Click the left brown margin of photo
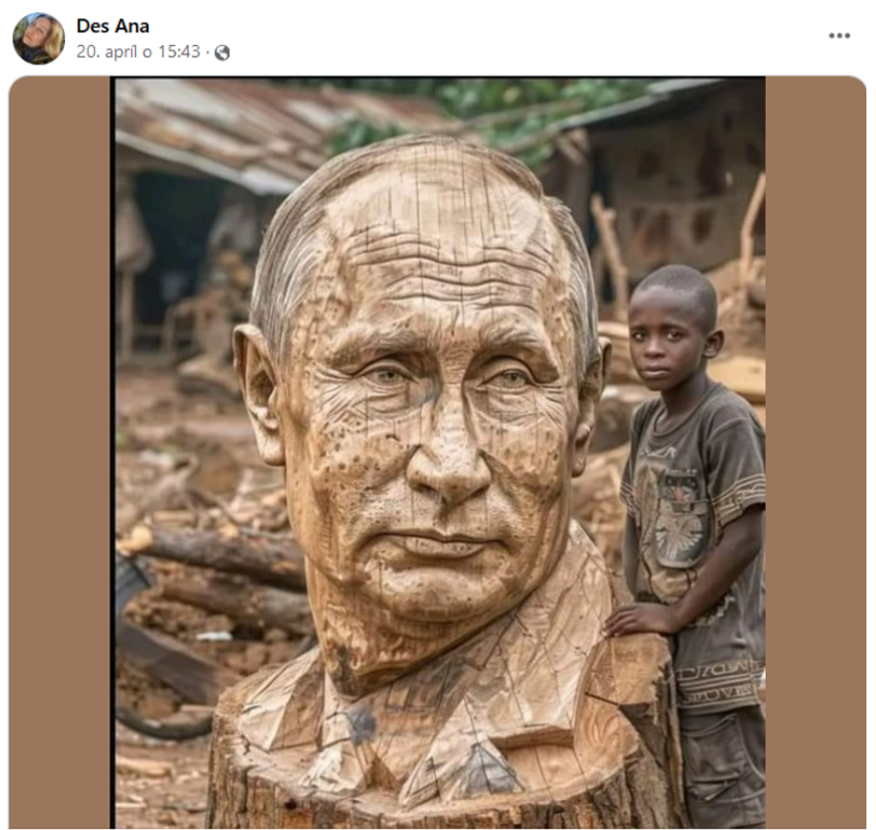The image size is (876, 830). click(59, 452)
